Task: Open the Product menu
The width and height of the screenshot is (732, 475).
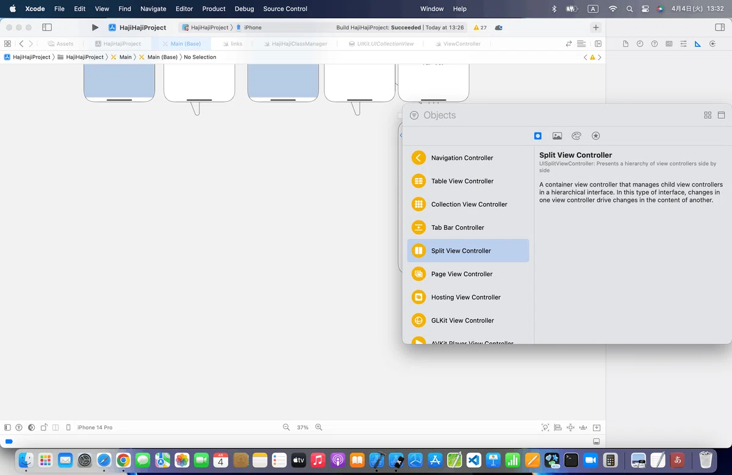Action: tap(214, 9)
